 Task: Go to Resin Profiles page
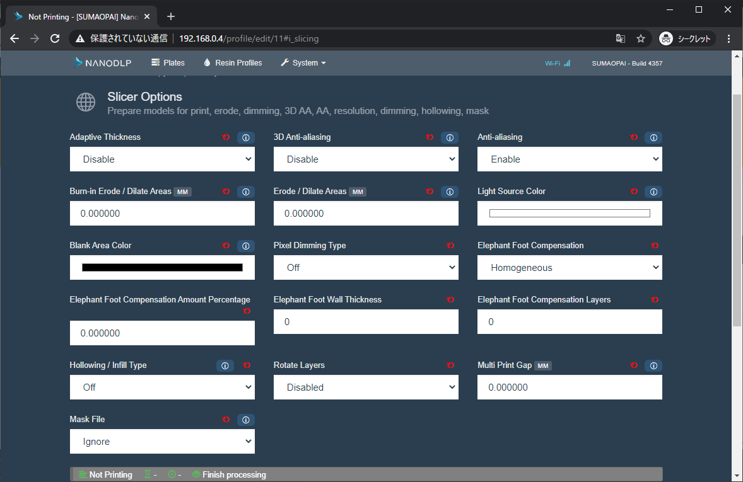(x=233, y=62)
